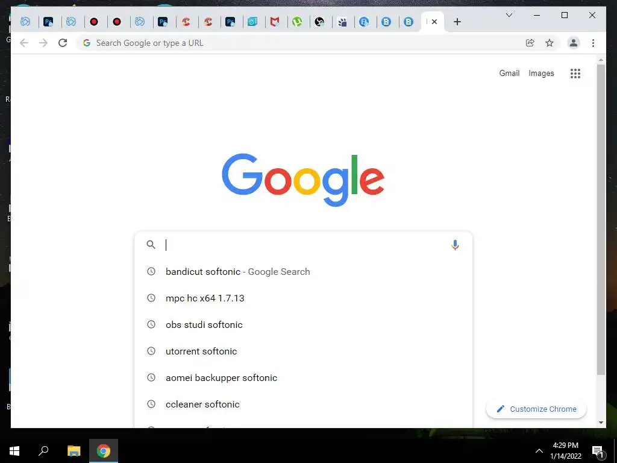
Task: Bookmark this tab with the star icon
Action: (550, 43)
